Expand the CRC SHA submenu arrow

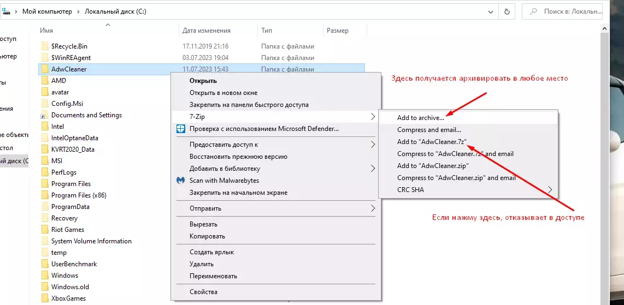(x=550, y=190)
